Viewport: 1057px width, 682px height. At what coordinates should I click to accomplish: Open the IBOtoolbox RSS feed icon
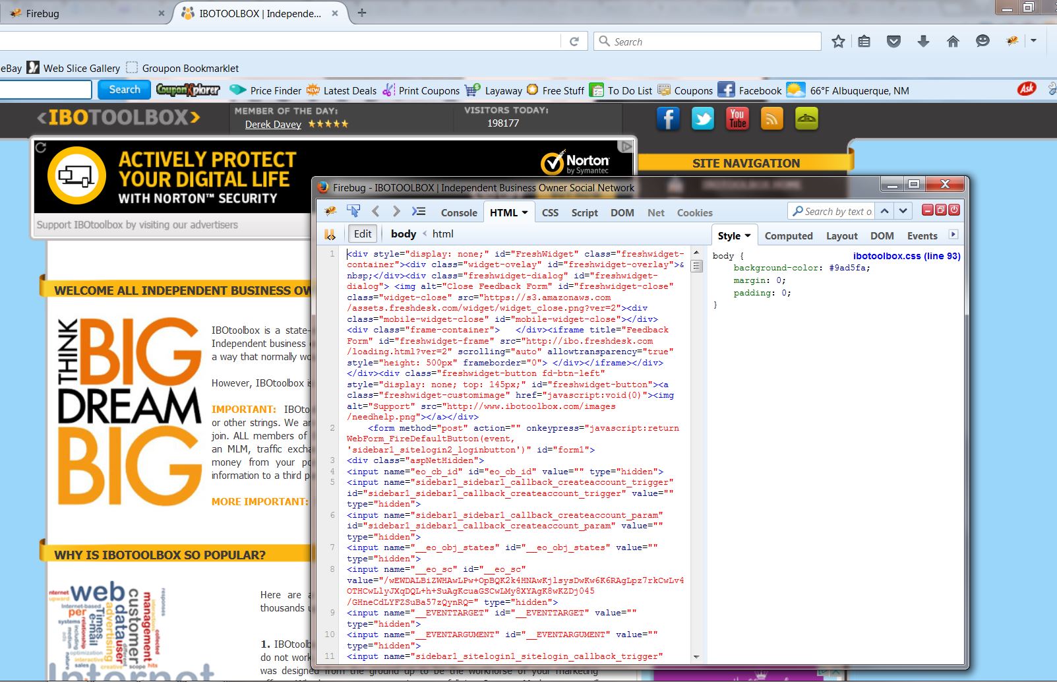772,119
